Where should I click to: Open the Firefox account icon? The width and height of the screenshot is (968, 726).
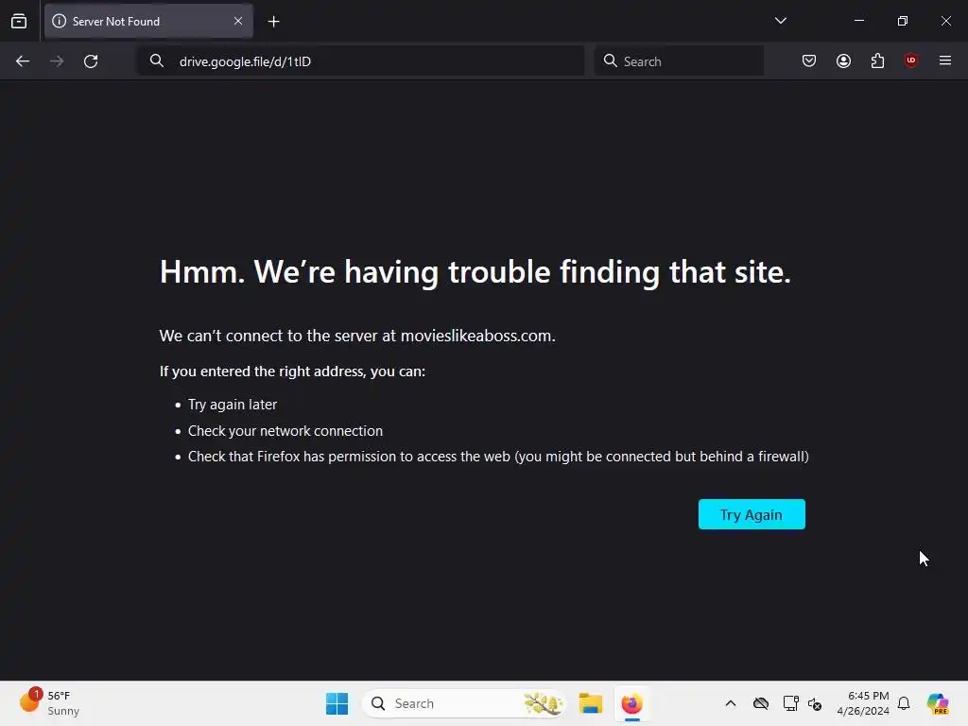pos(843,60)
